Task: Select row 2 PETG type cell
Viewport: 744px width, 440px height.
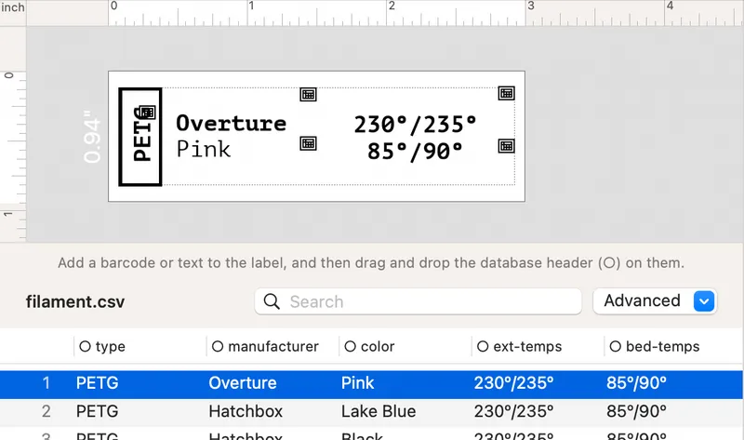Action: click(98, 411)
